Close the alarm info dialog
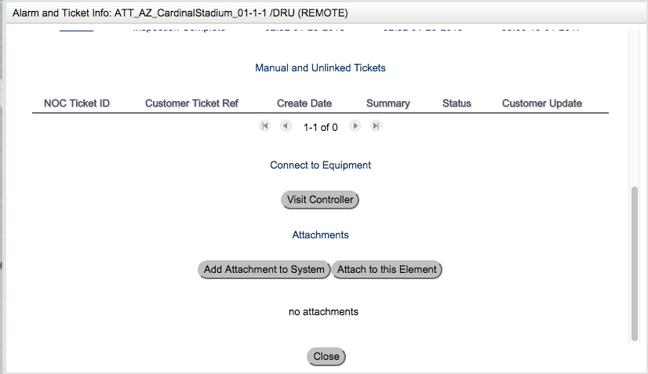The height and width of the screenshot is (374, 648). tap(326, 357)
